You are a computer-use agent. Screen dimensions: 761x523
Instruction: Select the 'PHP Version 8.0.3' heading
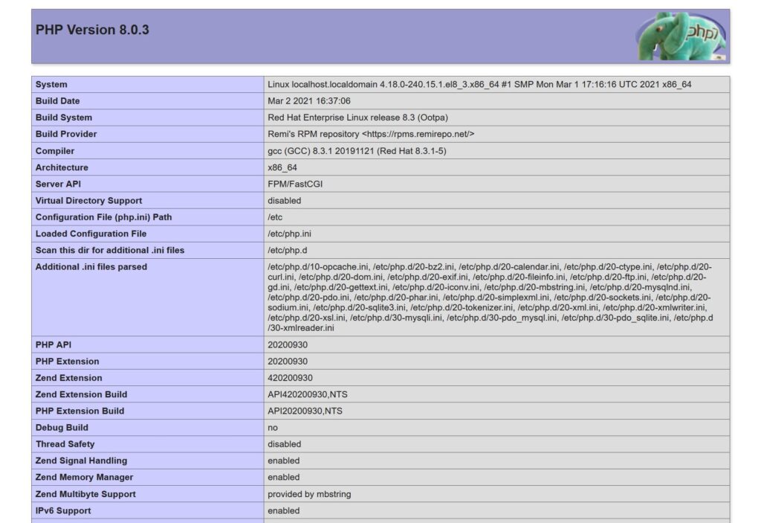(92, 30)
